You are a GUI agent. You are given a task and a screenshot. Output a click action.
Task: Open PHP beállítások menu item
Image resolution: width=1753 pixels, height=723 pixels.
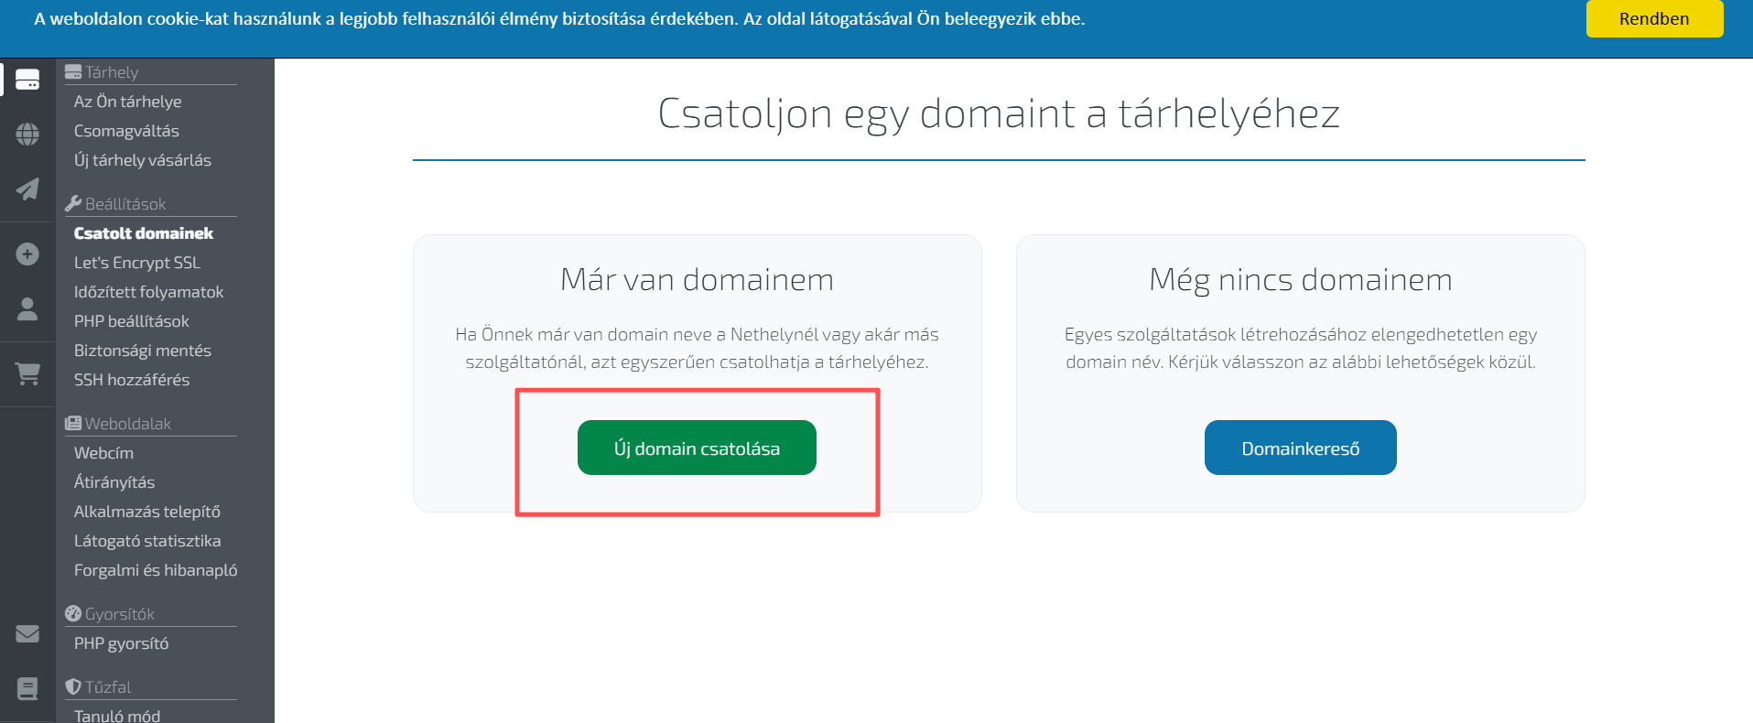point(132,321)
